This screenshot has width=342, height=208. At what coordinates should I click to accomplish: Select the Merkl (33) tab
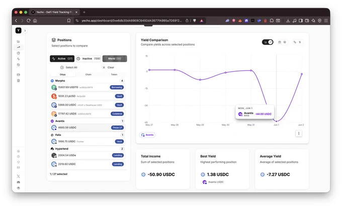[x=115, y=59]
